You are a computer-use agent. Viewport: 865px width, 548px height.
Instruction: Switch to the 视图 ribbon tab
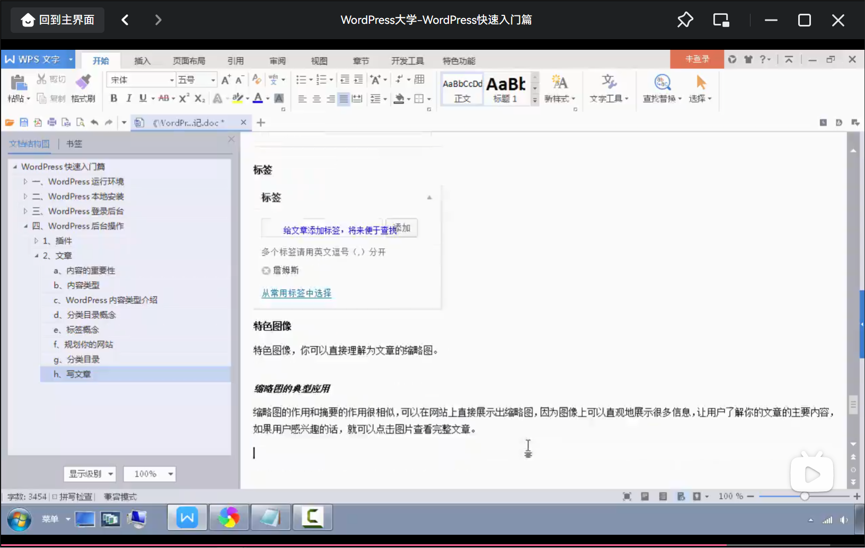[319, 61]
